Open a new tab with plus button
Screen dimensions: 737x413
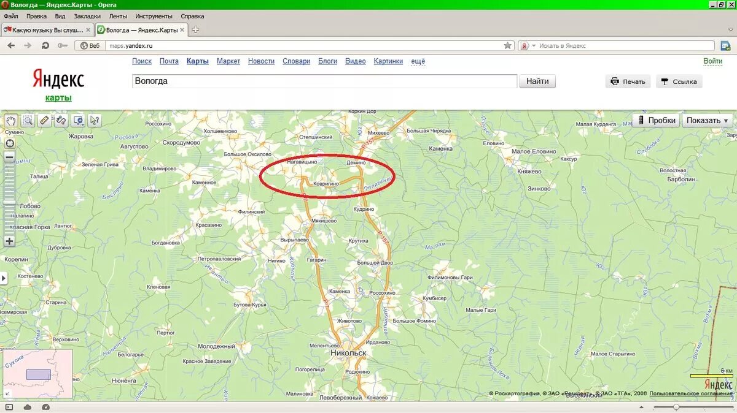[x=196, y=29]
